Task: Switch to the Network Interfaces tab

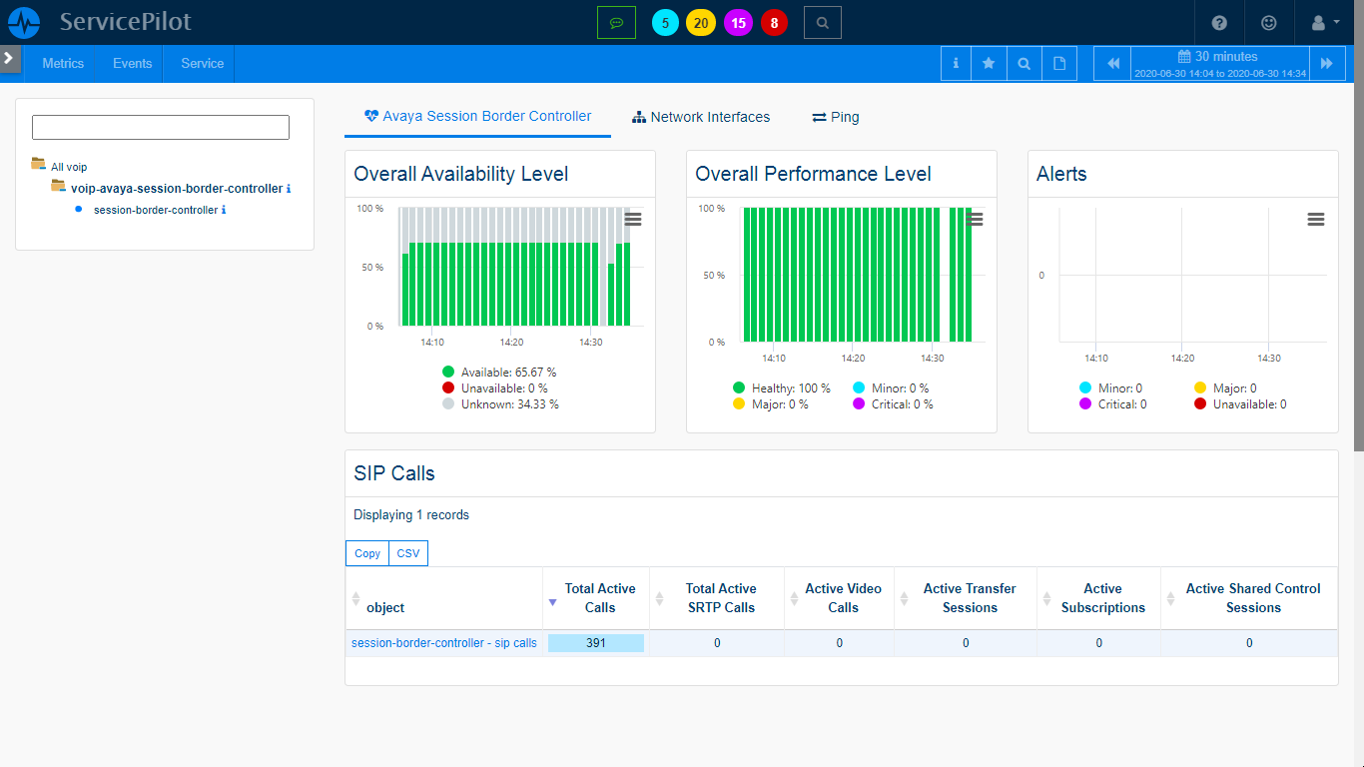Action: click(701, 117)
